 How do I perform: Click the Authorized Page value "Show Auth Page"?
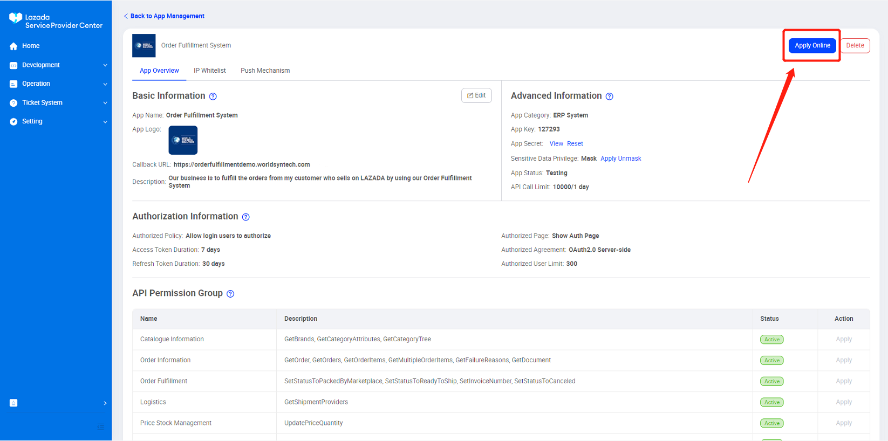(x=576, y=236)
